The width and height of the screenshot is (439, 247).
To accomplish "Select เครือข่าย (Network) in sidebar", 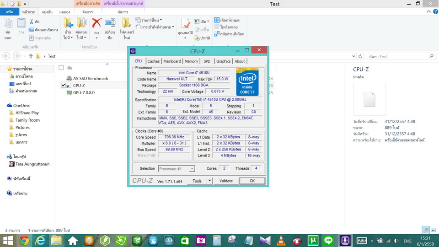I will 17,193.
